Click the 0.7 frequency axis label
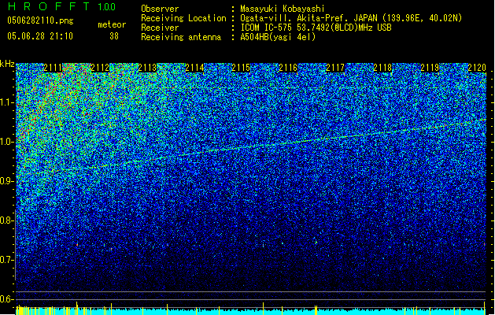 7,260
